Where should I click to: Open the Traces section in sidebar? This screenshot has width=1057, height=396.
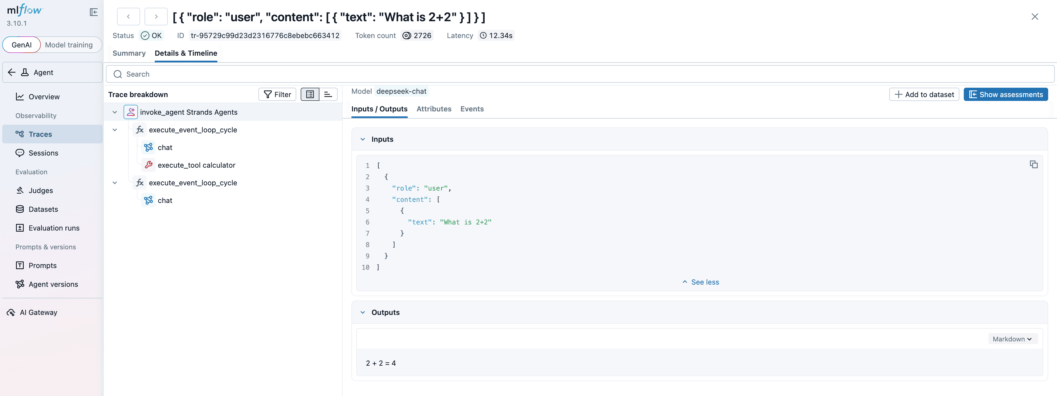click(x=40, y=134)
